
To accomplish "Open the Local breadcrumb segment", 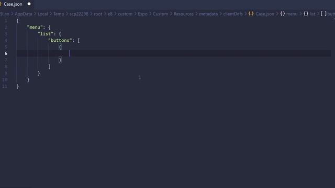I will point(43,14).
